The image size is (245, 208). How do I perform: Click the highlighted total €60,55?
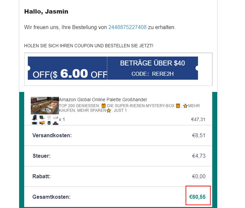197,197
